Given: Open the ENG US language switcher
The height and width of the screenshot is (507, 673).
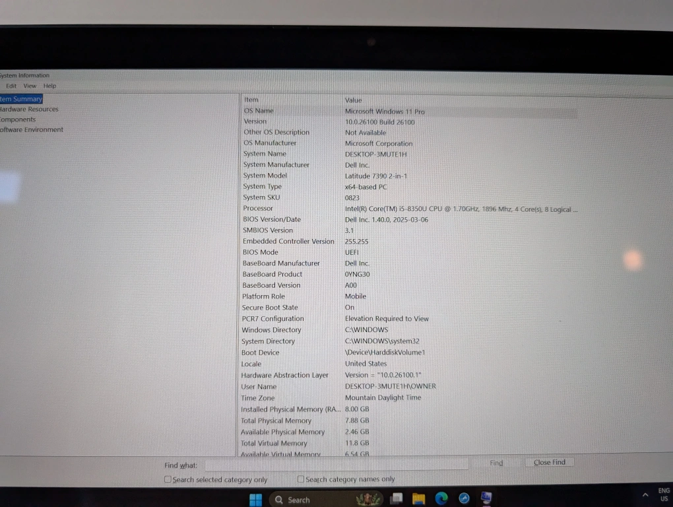Looking at the screenshot, I should coord(664,494).
